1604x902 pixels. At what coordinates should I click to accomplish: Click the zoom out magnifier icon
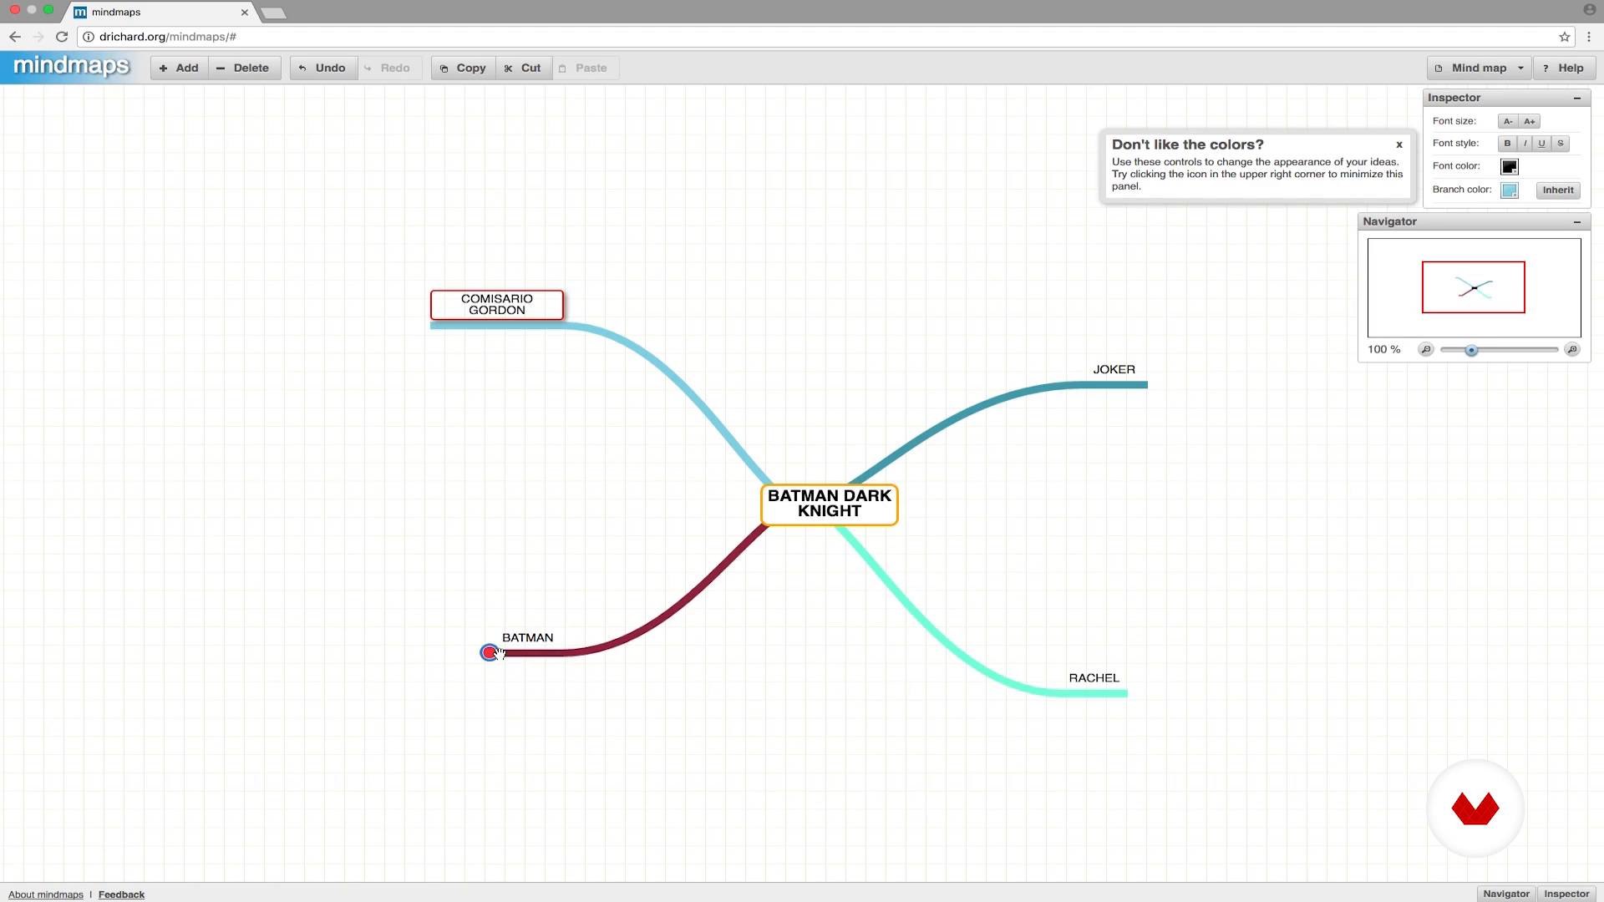click(1426, 349)
